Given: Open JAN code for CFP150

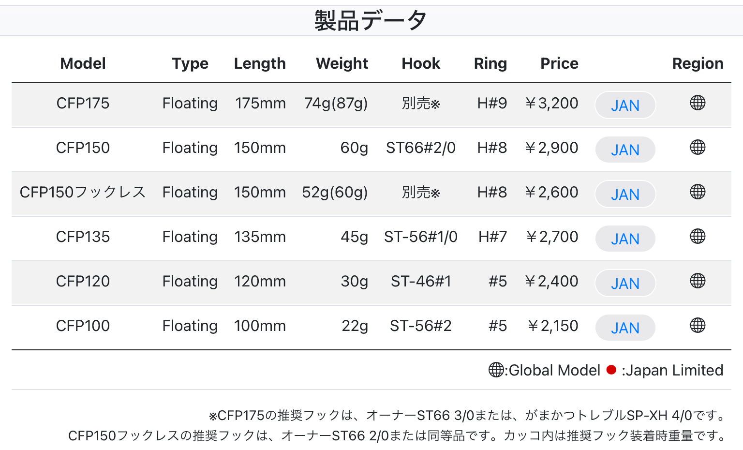Looking at the screenshot, I should pyautogui.click(x=625, y=150).
